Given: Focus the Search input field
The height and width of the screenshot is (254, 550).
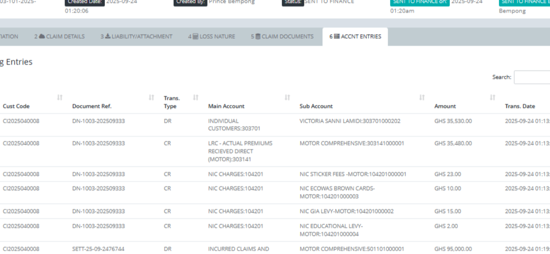Looking at the screenshot, I should [532, 77].
